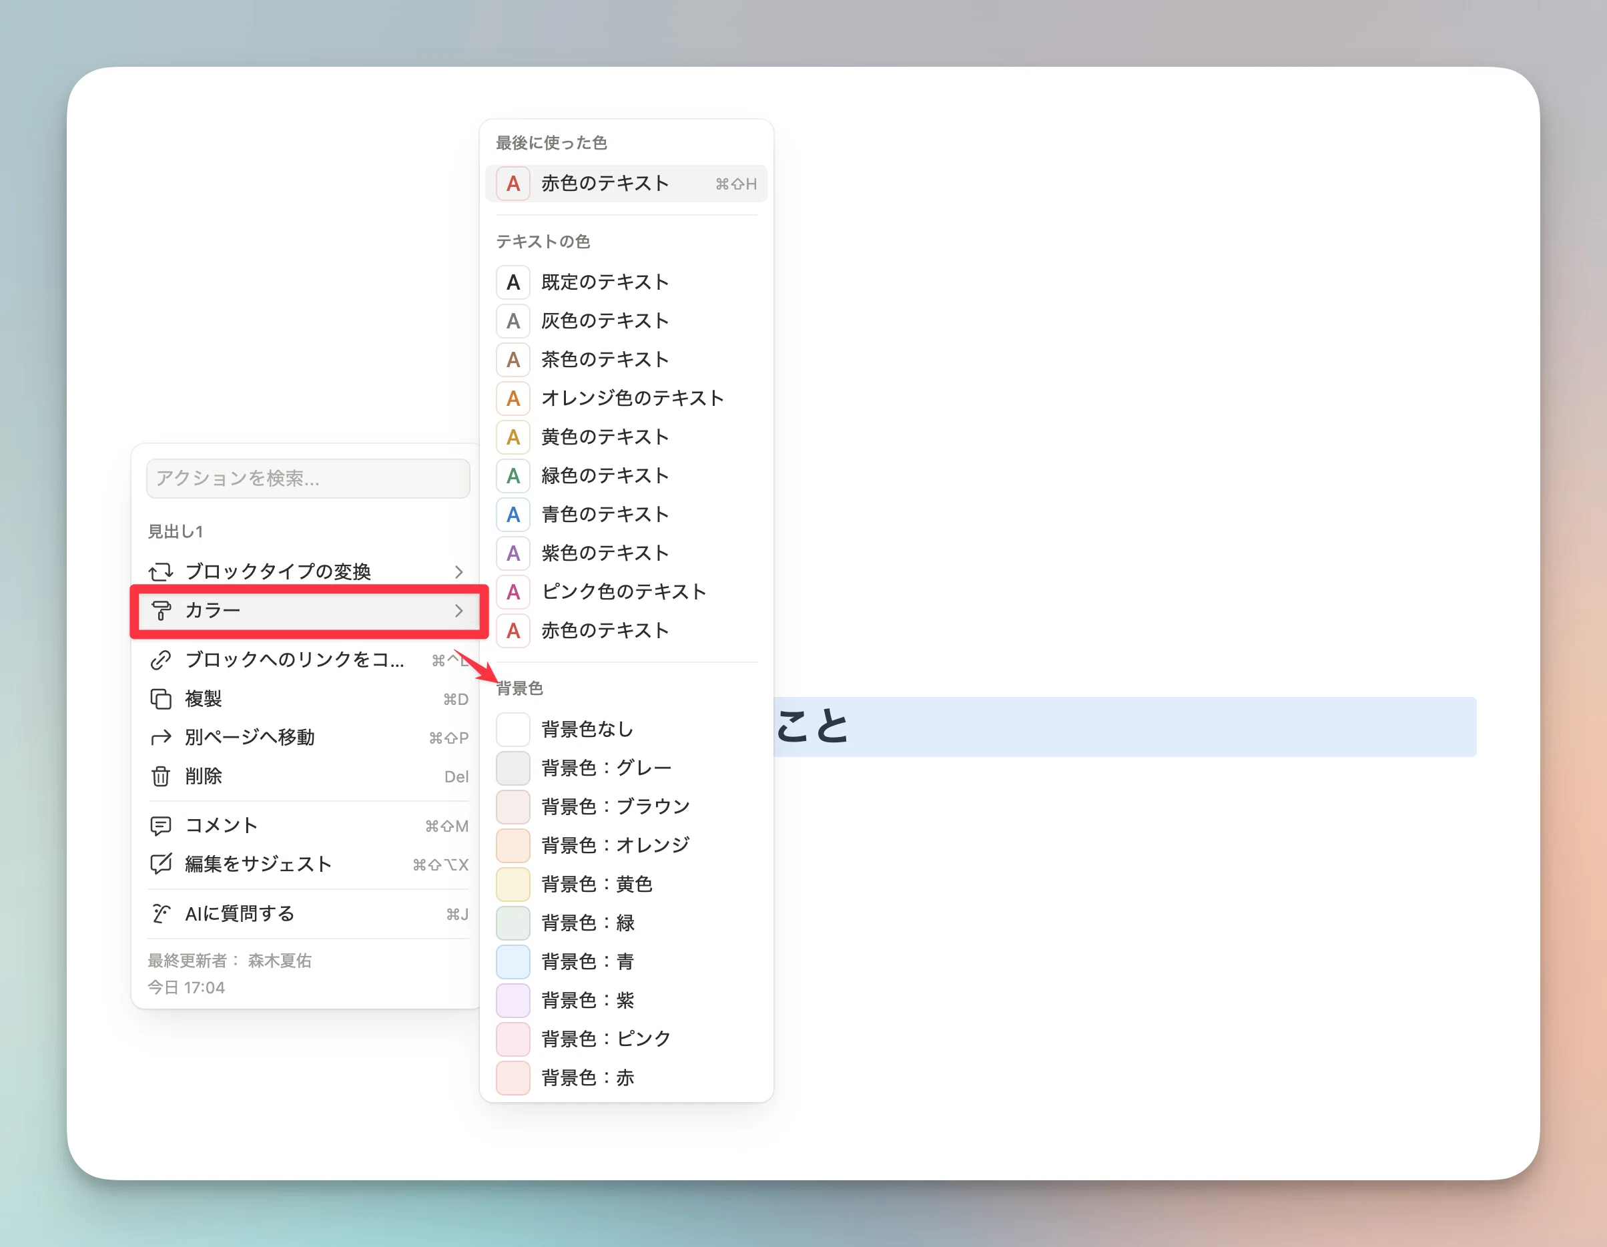The width and height of the screenshot is (1607, 1247).
Task: Pick the 背景色：青 swatch
Action: coord(513,961)
